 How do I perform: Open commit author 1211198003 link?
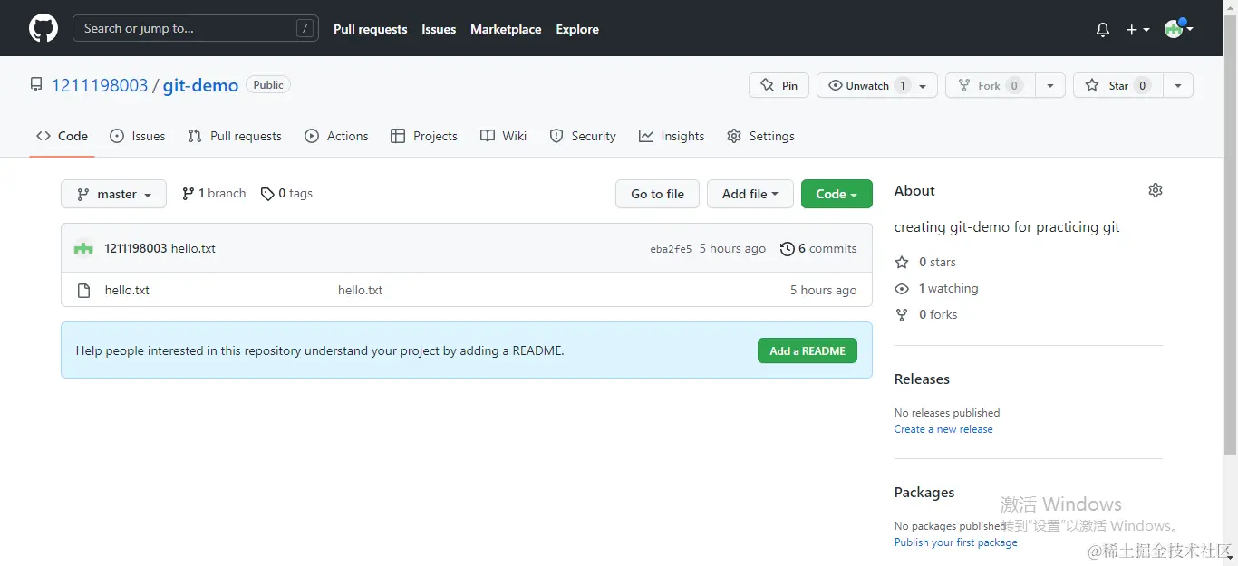click(x=136, y=248)
